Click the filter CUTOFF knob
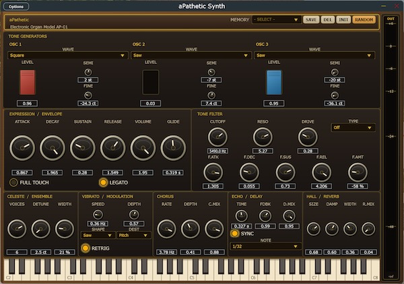 point(217,137)
